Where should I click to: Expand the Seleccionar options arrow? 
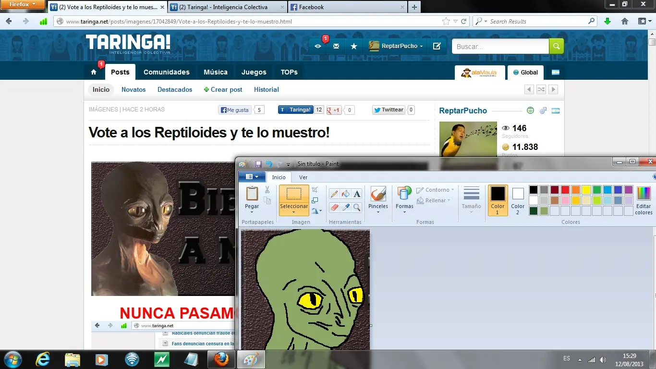coord(294,211)
